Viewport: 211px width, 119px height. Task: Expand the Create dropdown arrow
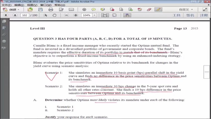point(18,9)
